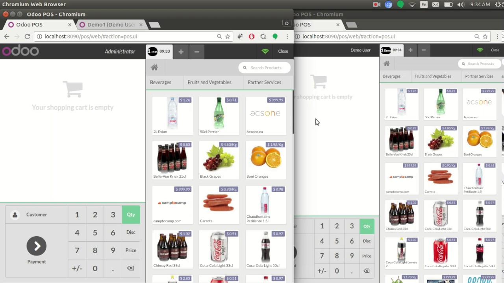The image size is (504, 283).
Task: Click the backspace key on Administrator numpad
Action: (x=131, y=268)
